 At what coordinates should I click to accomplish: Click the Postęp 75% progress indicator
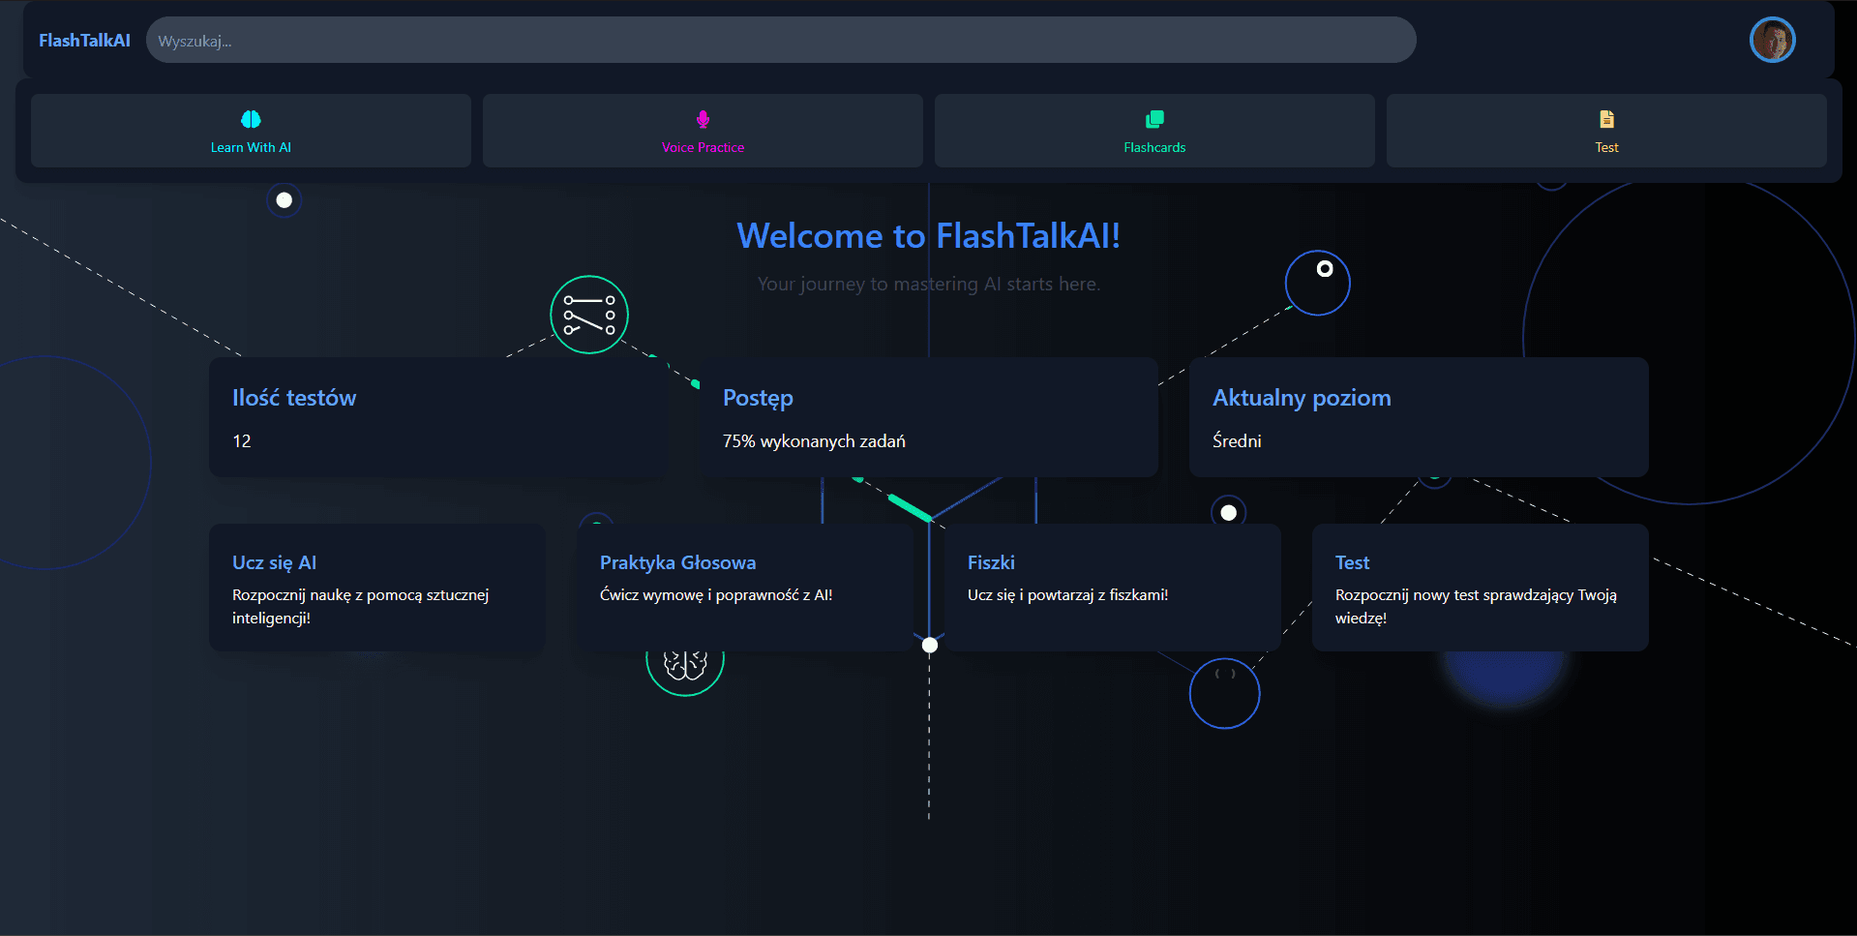pyautogui.click(x=927, y=417)
